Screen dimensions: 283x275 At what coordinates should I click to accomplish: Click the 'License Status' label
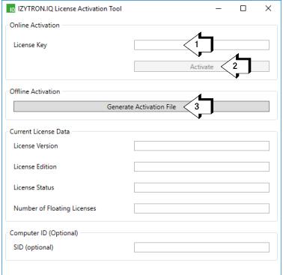tap(34, 187)
